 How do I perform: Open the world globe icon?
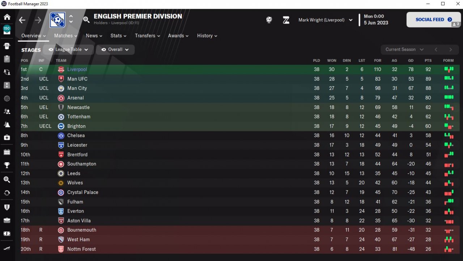(269, 20)
